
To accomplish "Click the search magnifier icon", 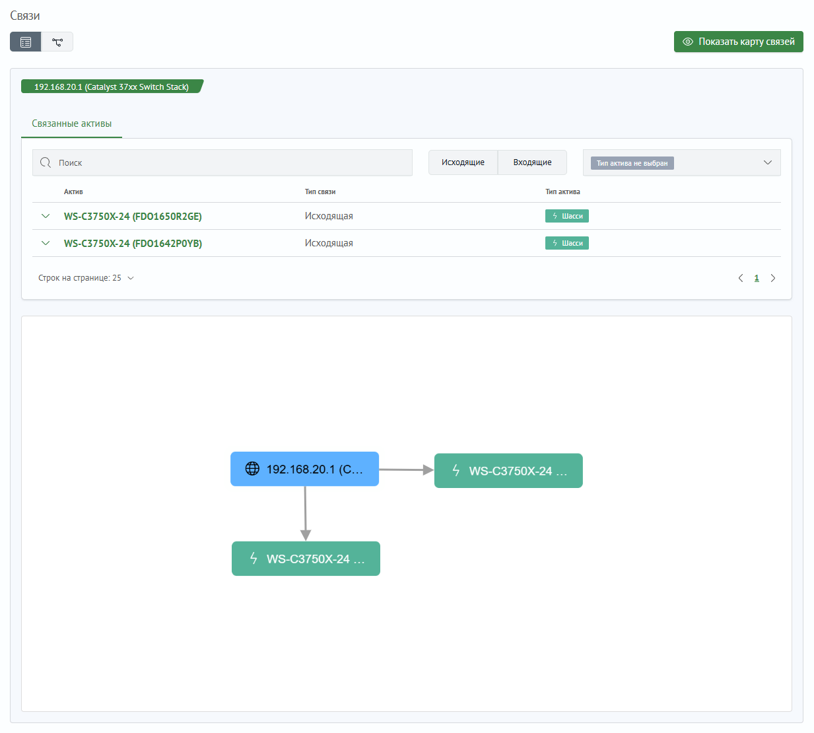I will 46,162.
